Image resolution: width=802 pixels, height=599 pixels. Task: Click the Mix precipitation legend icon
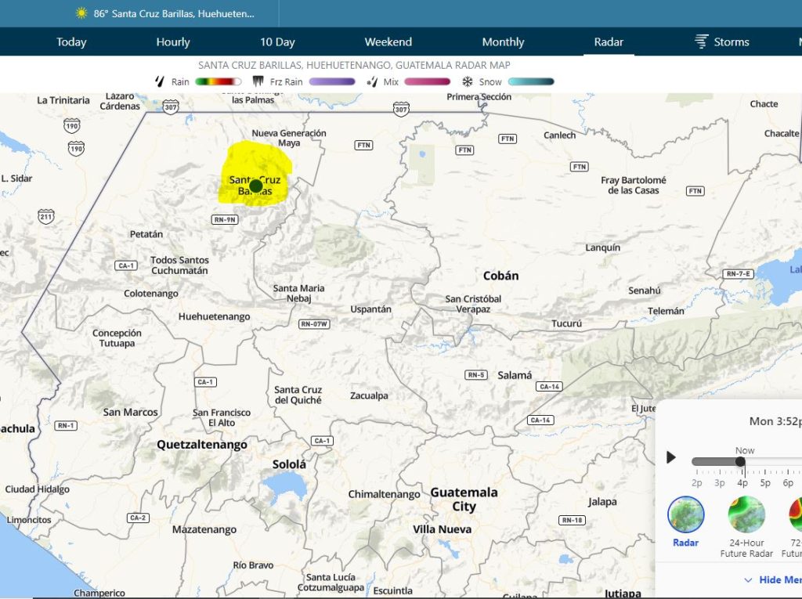click(x=372, y=81)
